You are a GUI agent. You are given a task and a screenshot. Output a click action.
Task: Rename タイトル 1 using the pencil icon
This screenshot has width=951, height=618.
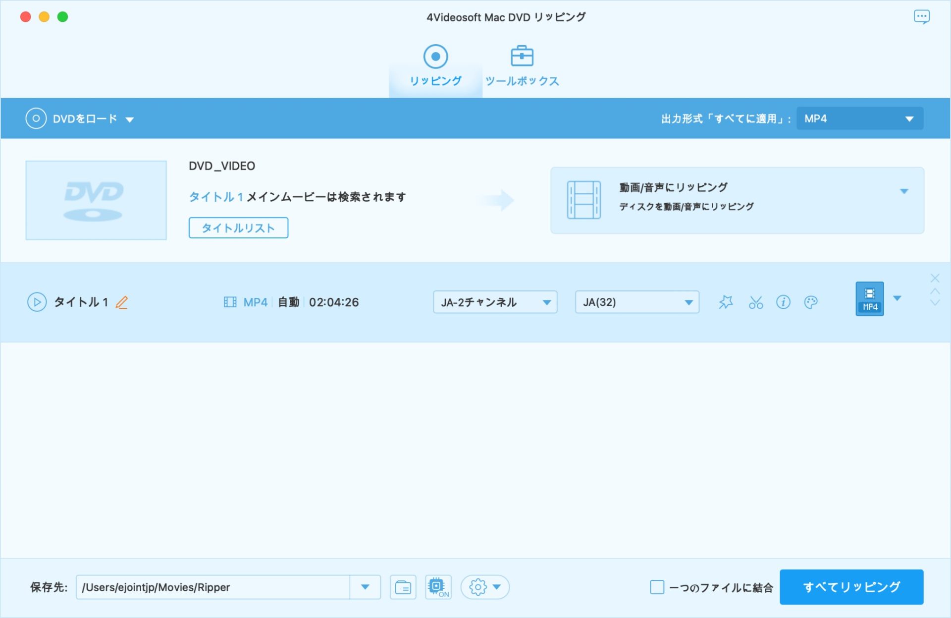[122, 302]
